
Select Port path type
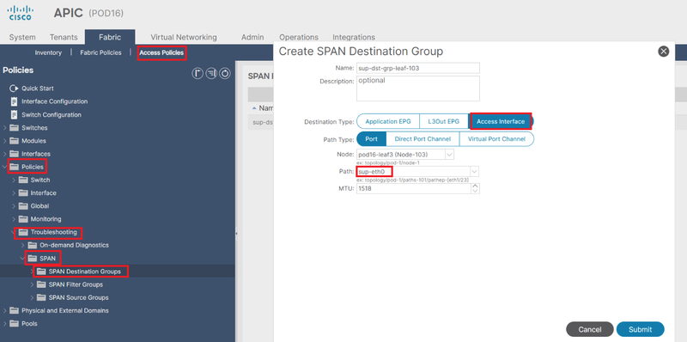(372, 139)
